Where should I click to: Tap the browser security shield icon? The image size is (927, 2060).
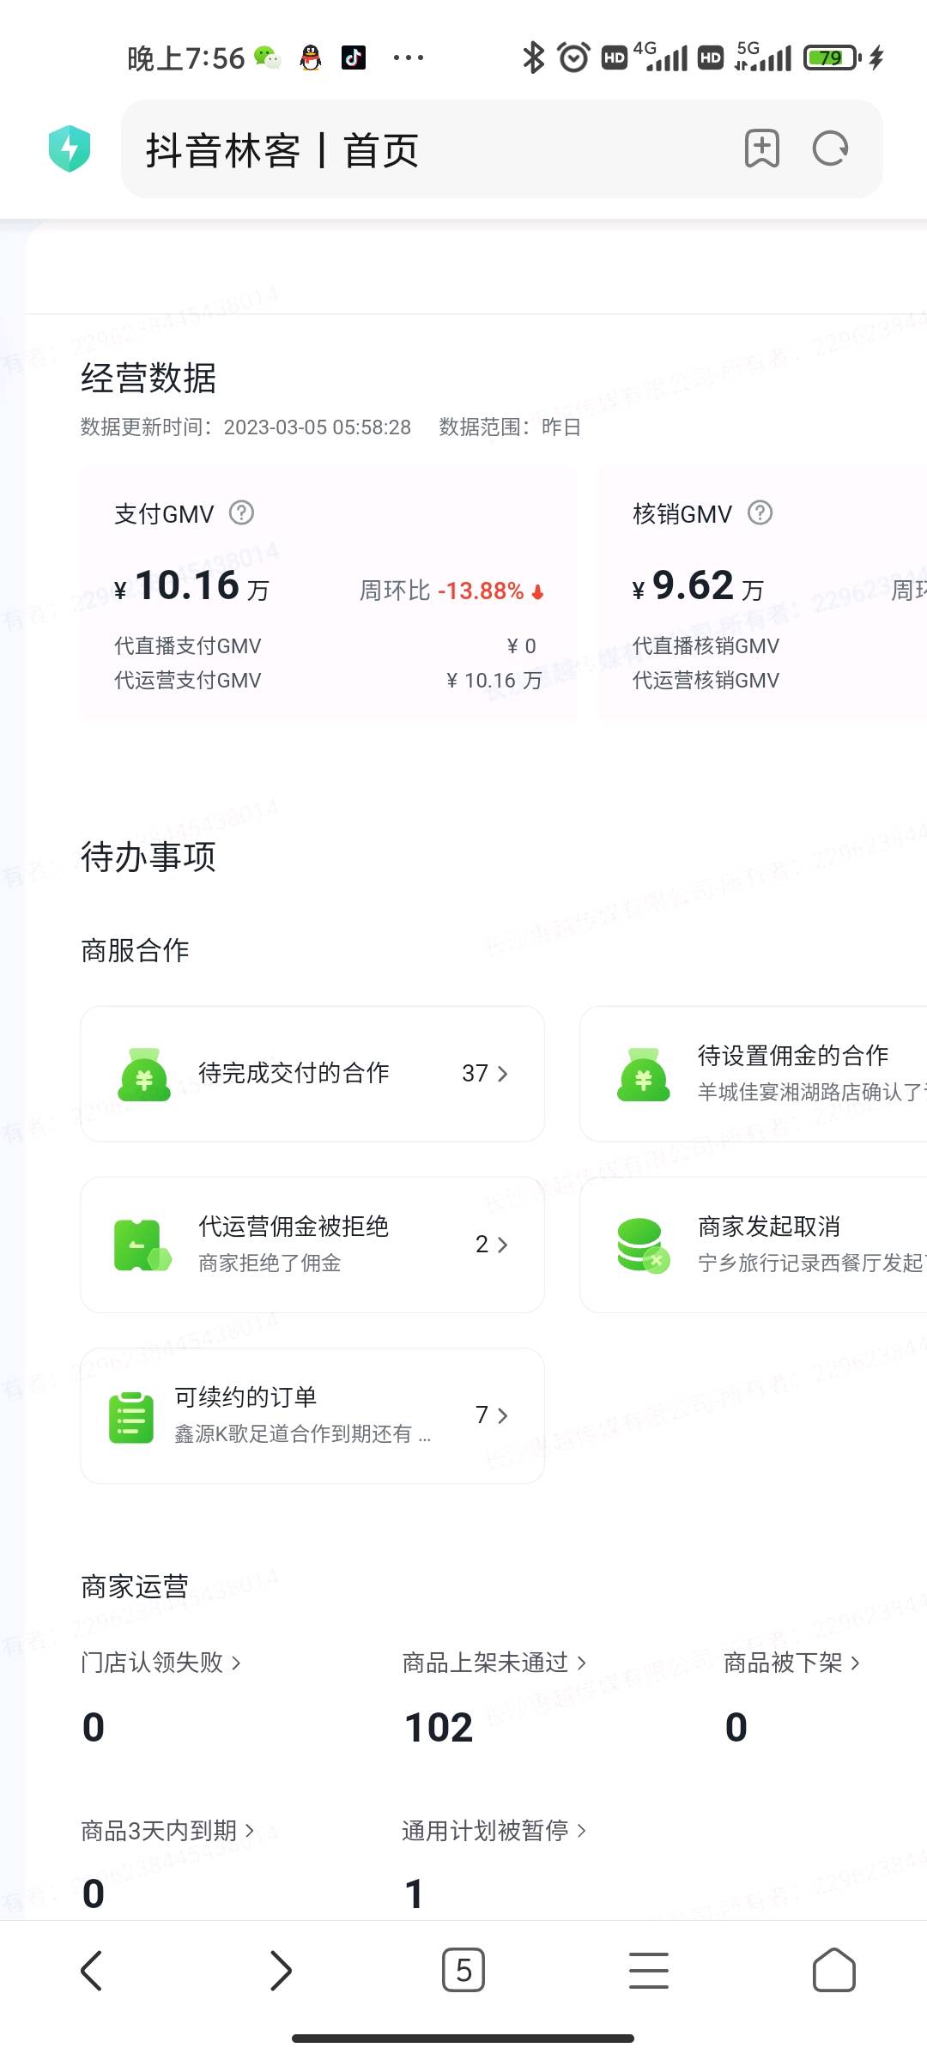click(x=70, y=148)
